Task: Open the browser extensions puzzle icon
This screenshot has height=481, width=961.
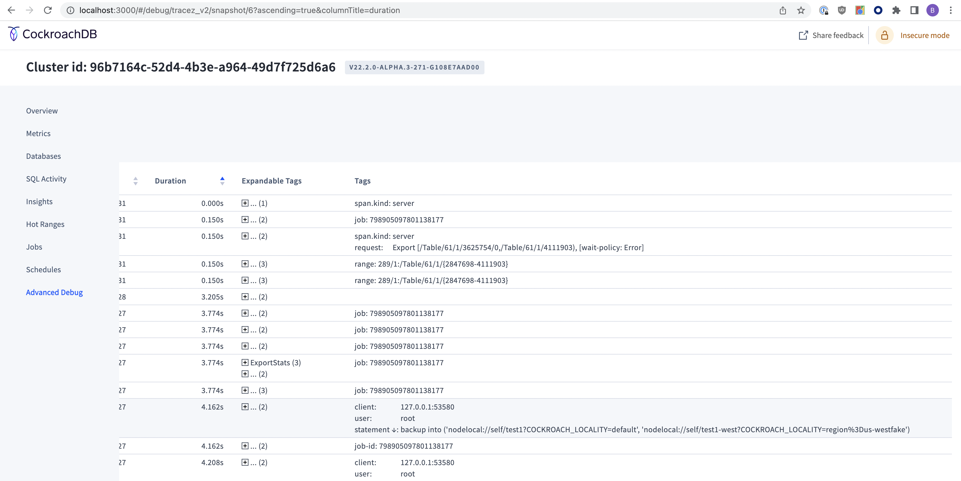Action: point(896,10)
